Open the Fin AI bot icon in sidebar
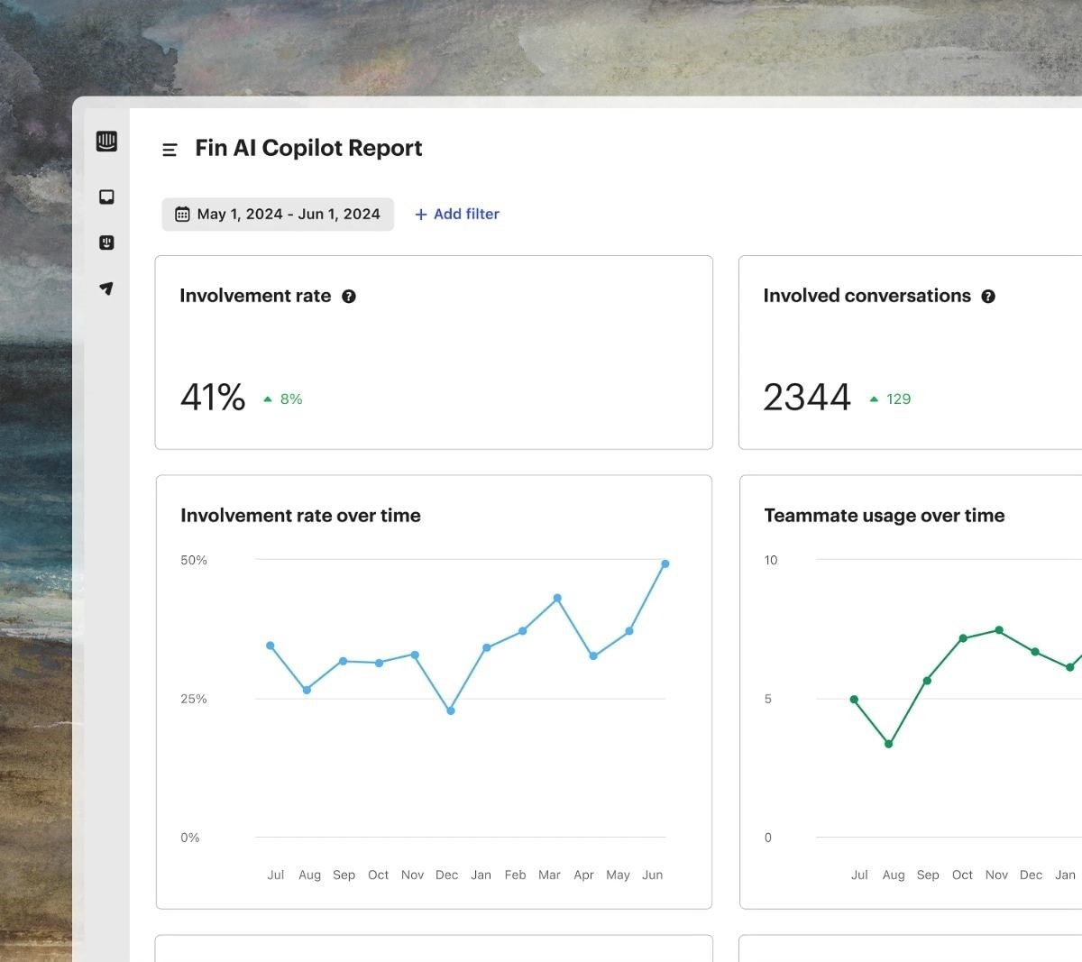 [x=106, y=243]
